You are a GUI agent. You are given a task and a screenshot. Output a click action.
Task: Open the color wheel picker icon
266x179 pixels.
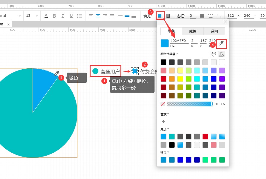coord(214,54)
